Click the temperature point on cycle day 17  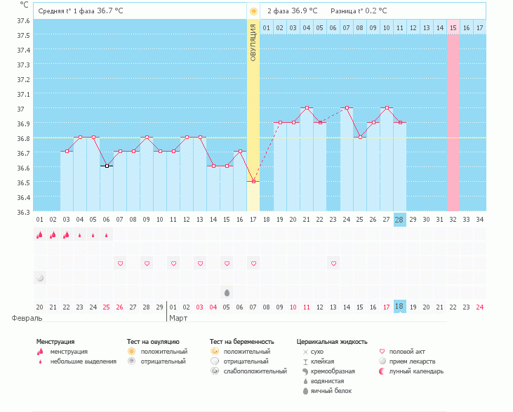(x=253, y=181)
